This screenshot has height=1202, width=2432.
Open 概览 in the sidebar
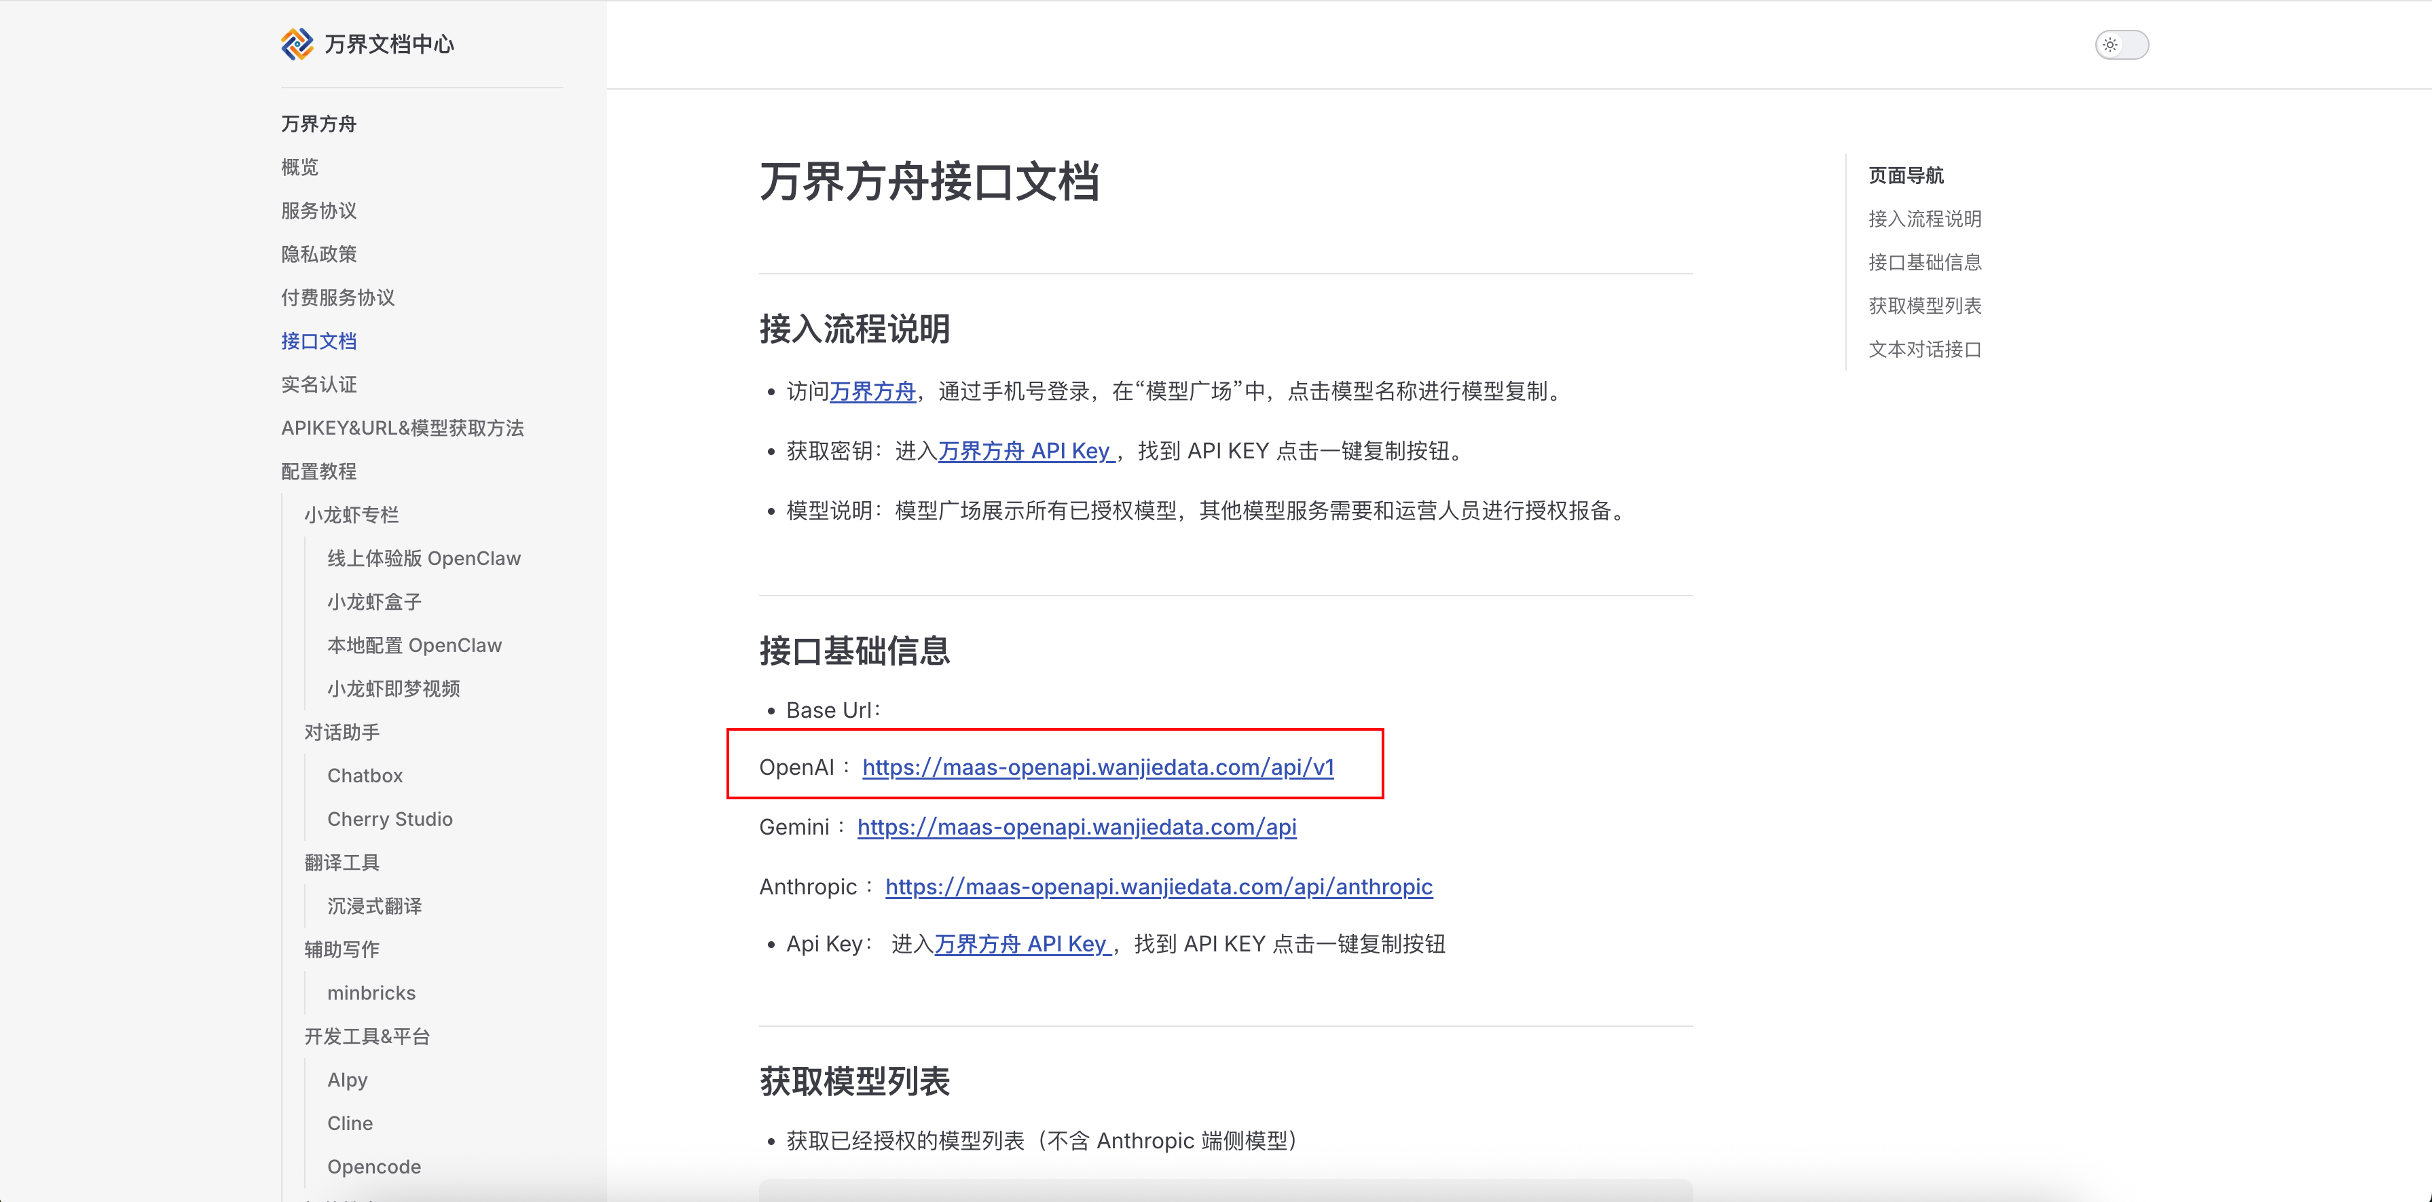tap(299, 167)
